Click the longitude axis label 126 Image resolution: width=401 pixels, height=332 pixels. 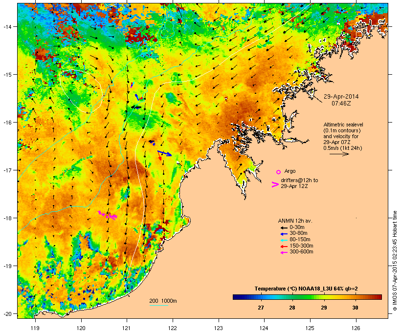tap(356, 328)
